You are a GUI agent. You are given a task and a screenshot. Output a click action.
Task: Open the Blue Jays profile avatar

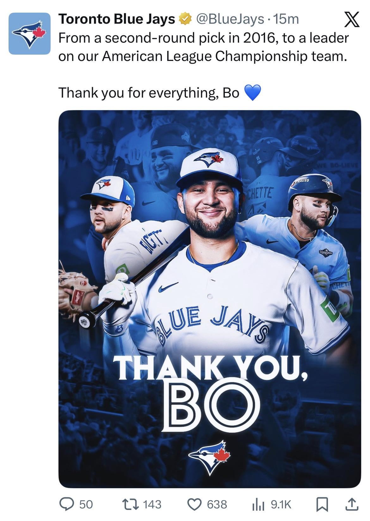point(29,33)
